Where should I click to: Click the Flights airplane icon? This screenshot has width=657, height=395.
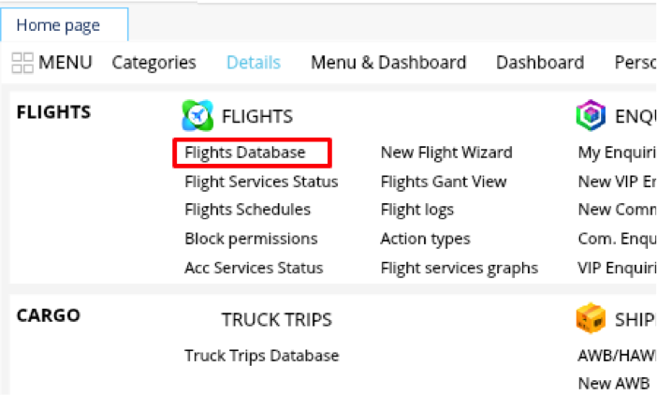tap(197, 115)
